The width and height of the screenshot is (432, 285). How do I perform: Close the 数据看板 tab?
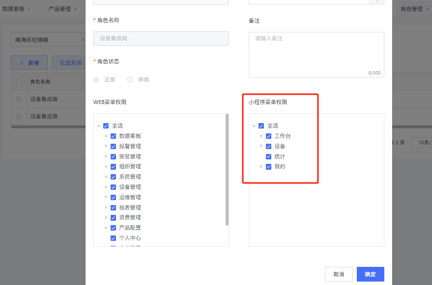[x=29, y=9]
